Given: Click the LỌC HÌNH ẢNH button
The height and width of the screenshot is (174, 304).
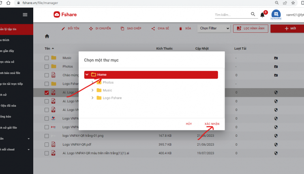Looking at the screenshot, I should tap(250, 28).
